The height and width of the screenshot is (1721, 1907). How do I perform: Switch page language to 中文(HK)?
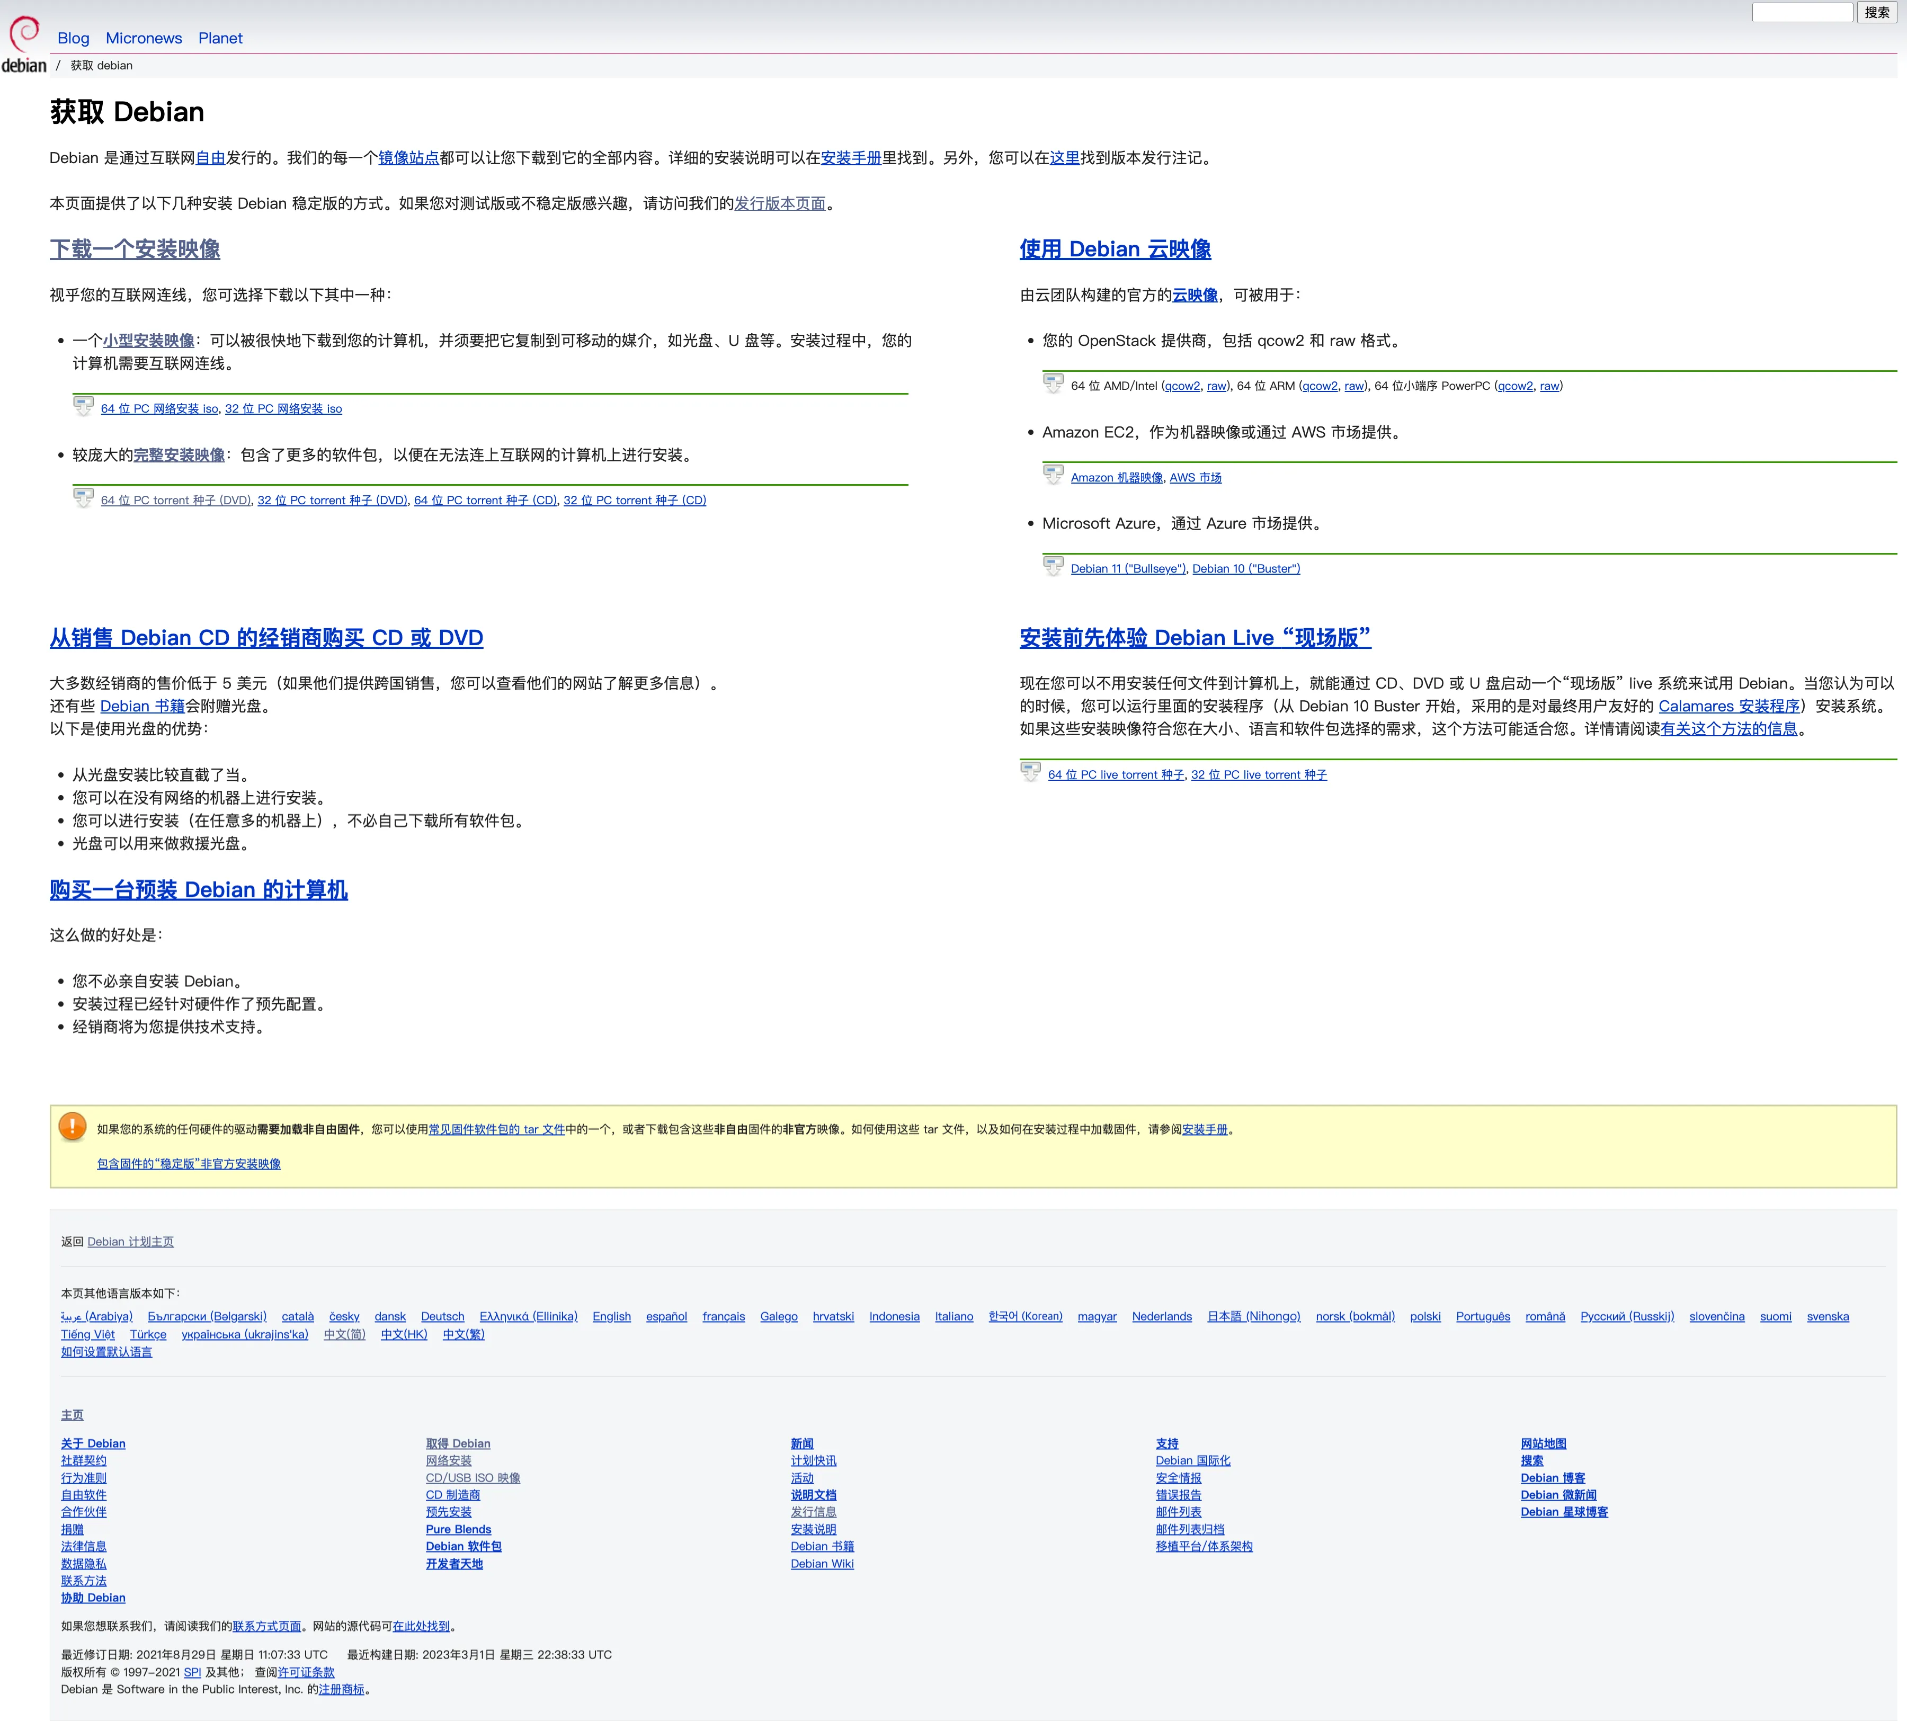coord(404,1334)
